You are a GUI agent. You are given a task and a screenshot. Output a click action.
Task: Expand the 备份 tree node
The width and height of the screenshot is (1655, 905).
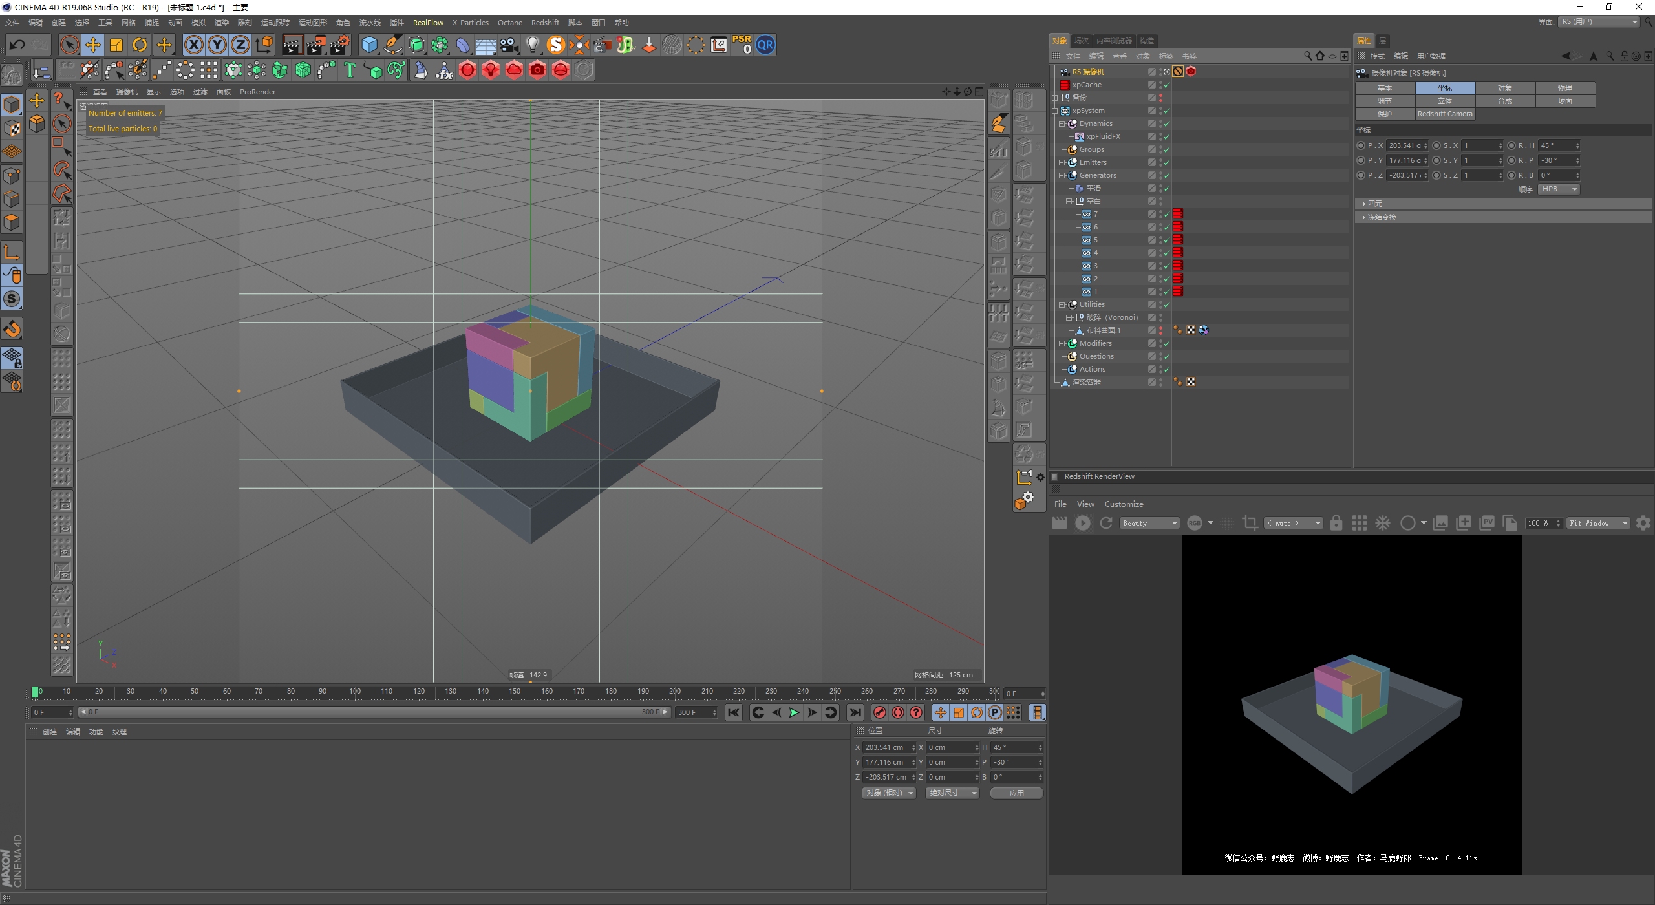point(1056,98)
